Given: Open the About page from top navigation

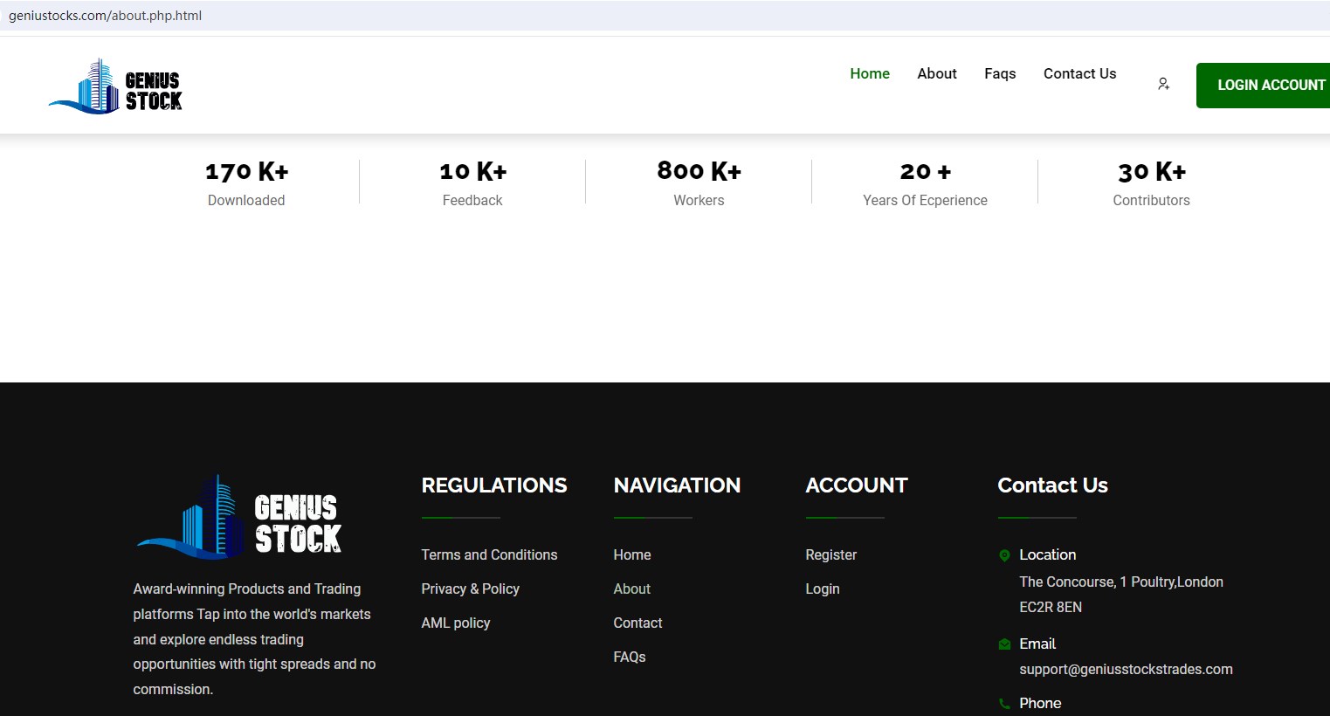Looking at the screenshot, I should click(x=936, y=73).
